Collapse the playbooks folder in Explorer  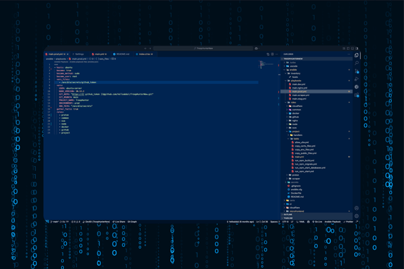click(x=296, y=81)
